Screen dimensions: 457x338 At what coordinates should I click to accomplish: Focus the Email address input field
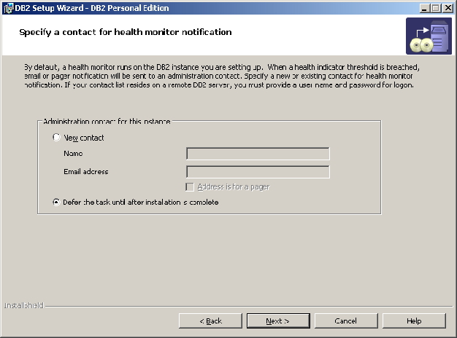click(258, 172)
